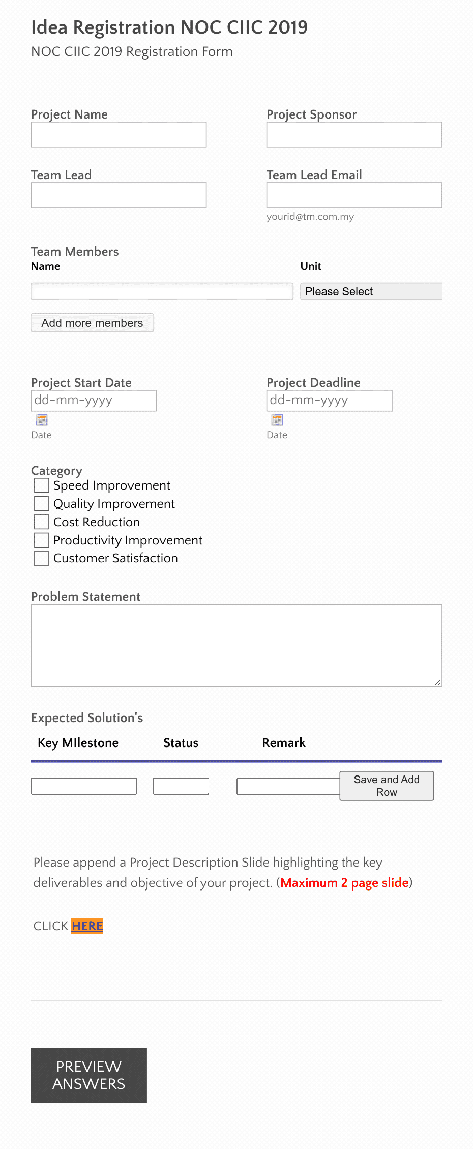Select the Productivity Improvement category
Image resolution: width=473 pixels, height=1149 pixels.
(x=41, y=540)
